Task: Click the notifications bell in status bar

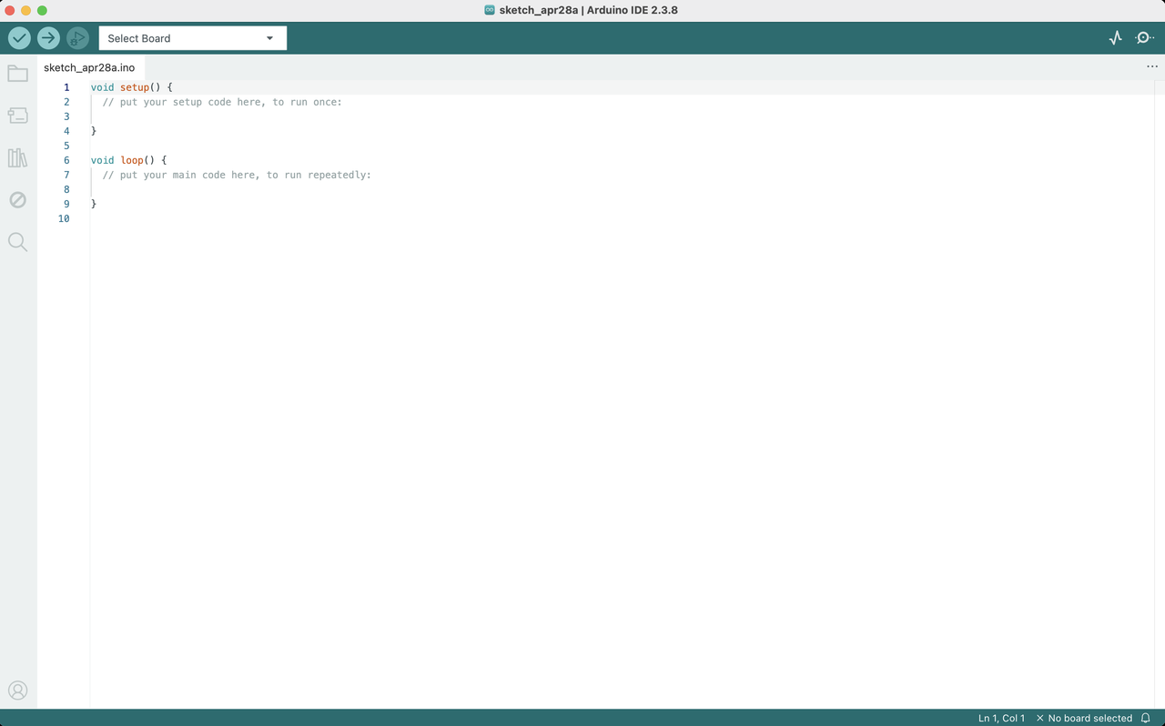Action: 1146,718
